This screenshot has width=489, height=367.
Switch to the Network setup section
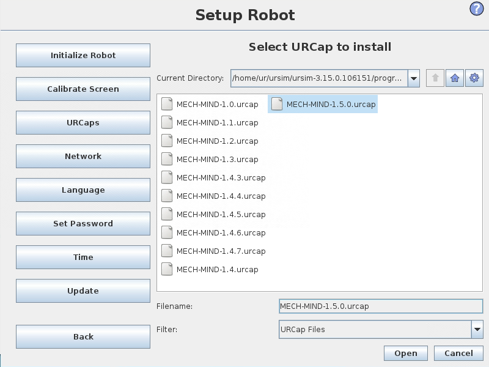click(x=83, y=157)
